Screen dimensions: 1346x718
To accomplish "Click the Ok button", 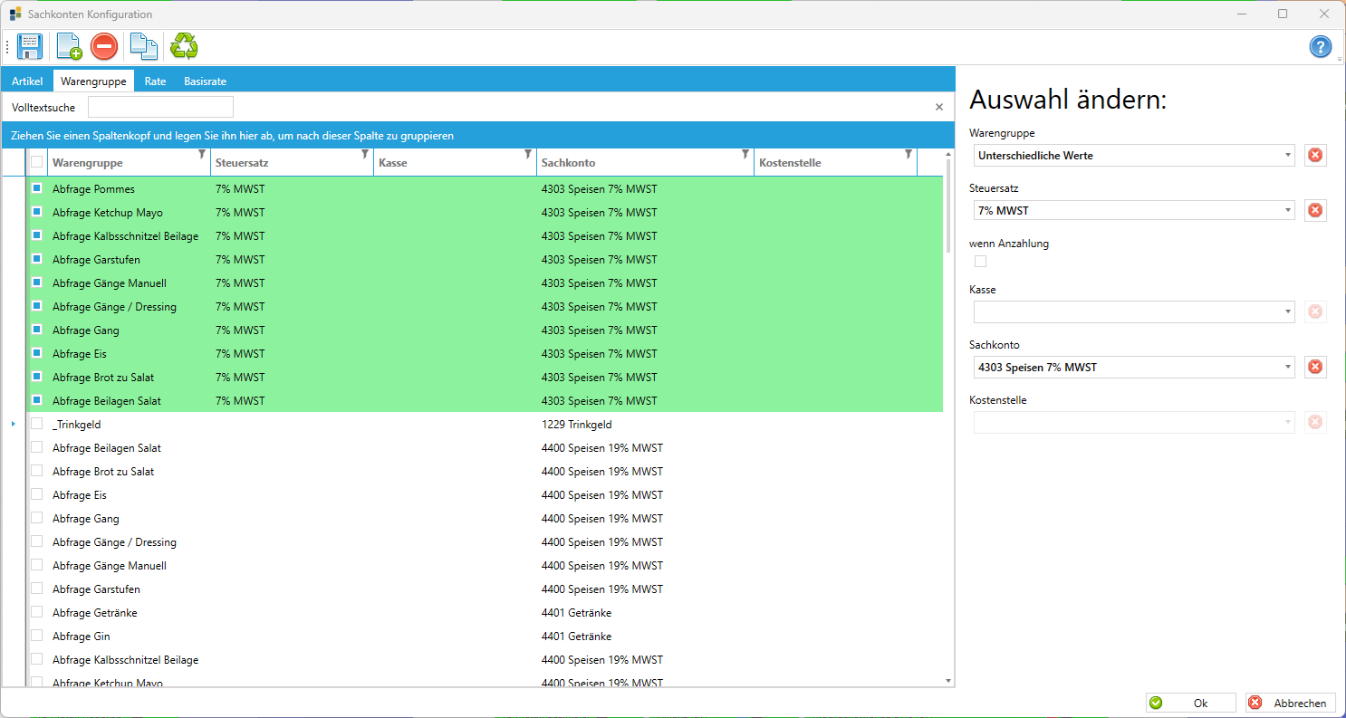I will (x=1190, y=703).
